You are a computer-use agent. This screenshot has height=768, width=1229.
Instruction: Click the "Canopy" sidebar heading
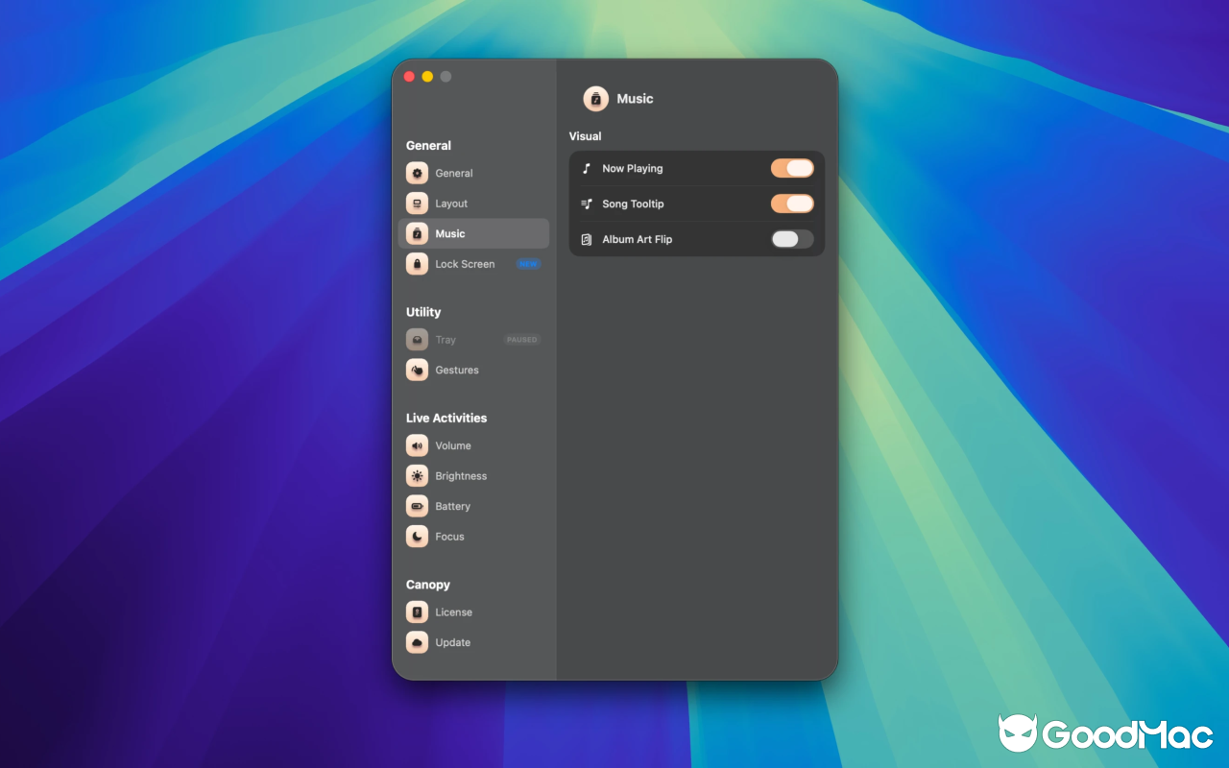[x=427, y=585]
